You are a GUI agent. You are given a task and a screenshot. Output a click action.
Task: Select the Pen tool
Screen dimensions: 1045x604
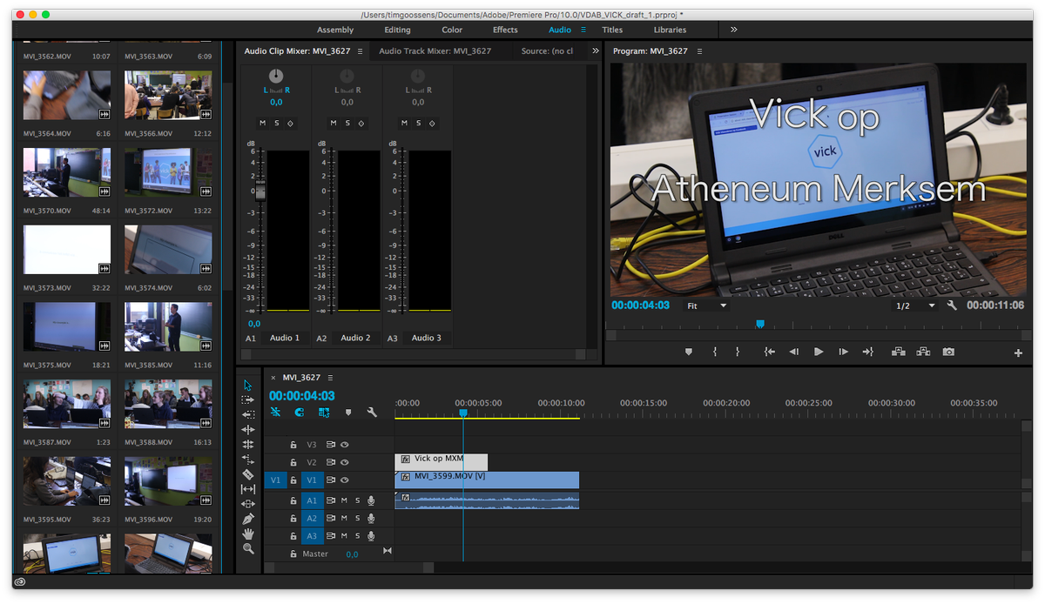(248, 519)
